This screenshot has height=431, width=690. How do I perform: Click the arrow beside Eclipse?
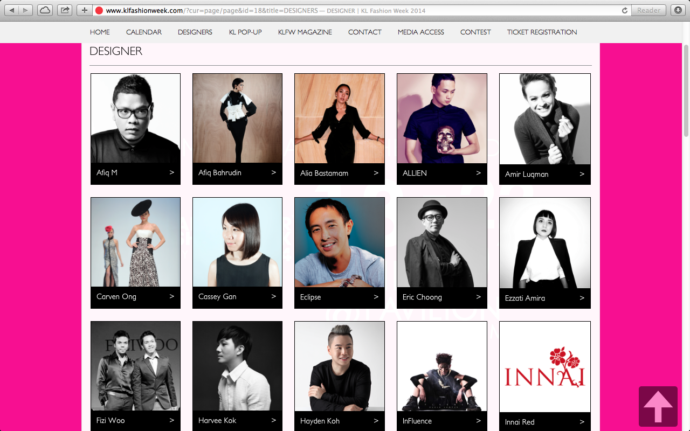376,297
